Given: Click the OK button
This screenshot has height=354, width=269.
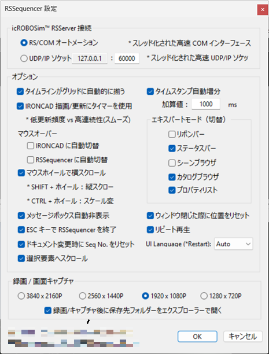Looking at the screenshot, I should coord(197,337).
